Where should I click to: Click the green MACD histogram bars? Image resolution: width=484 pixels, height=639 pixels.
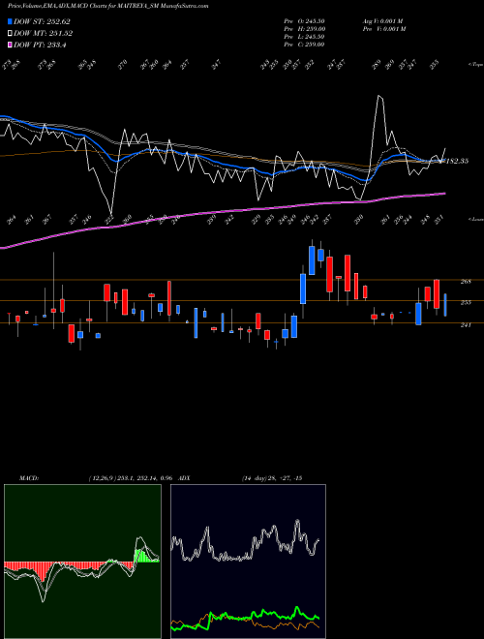(140, 556)
